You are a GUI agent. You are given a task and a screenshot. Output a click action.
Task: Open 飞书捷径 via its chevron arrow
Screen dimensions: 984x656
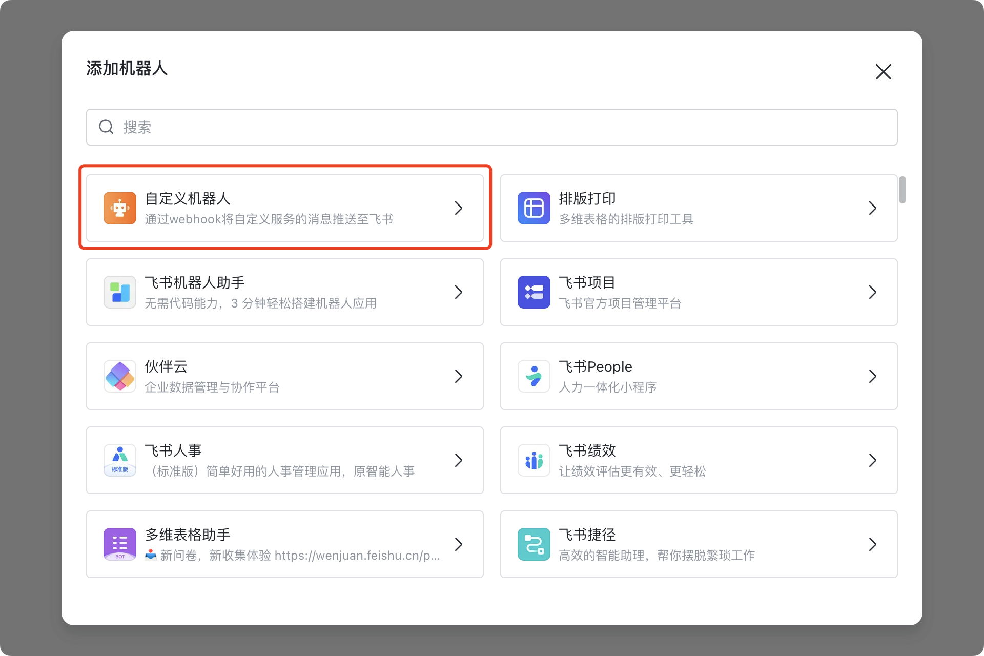click(x=873, y=544)
